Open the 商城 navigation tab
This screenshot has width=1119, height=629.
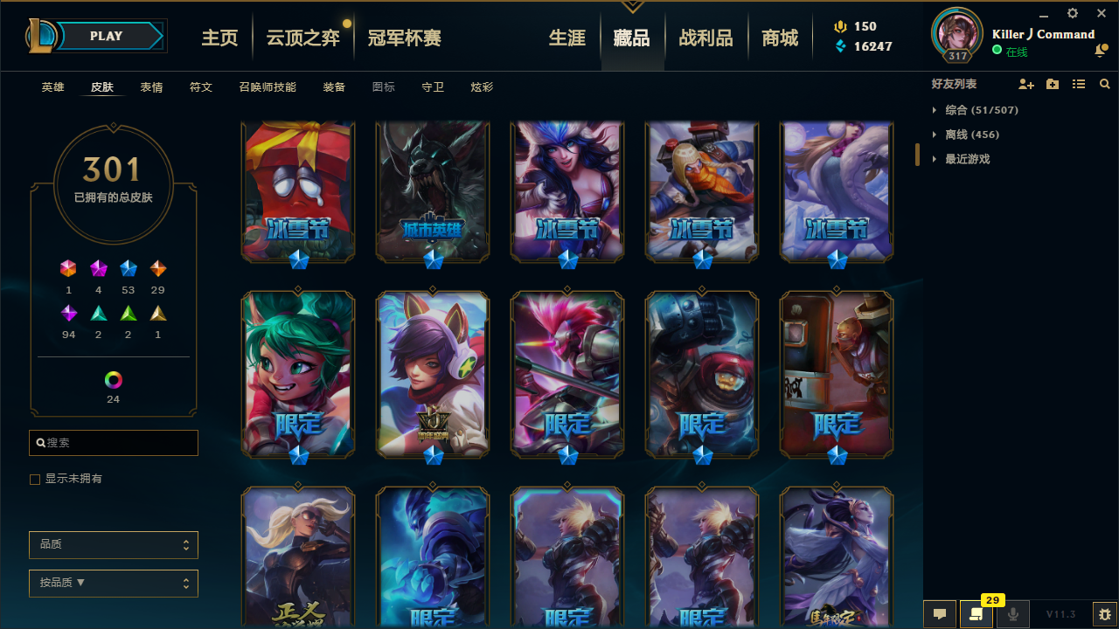(x=780, y=38)
